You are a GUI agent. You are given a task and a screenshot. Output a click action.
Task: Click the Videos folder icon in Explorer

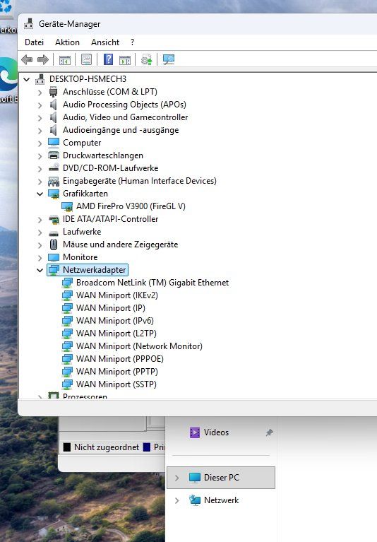pyautogui.click(x=195, y=432)
